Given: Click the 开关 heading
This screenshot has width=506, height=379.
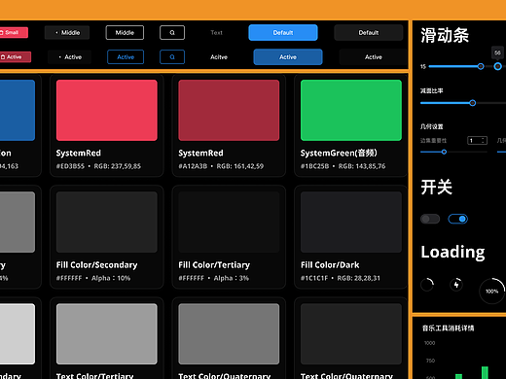Looking at the screenshot, I should click(436, 187).
